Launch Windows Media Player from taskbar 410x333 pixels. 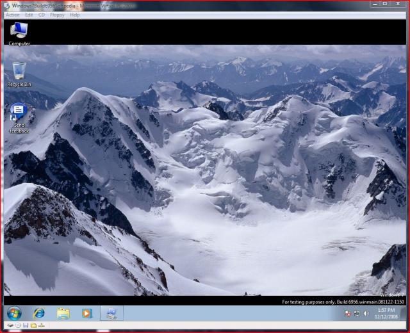(86, 313)
